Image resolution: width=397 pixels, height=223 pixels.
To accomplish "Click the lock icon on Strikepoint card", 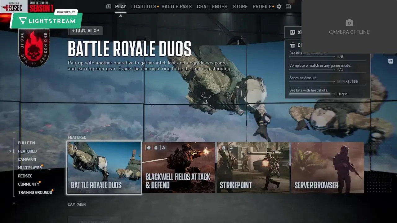I will (x=223, y=148).
